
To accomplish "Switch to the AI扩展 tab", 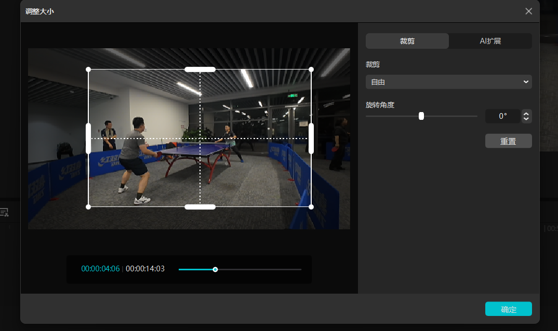I will (490, 41).
